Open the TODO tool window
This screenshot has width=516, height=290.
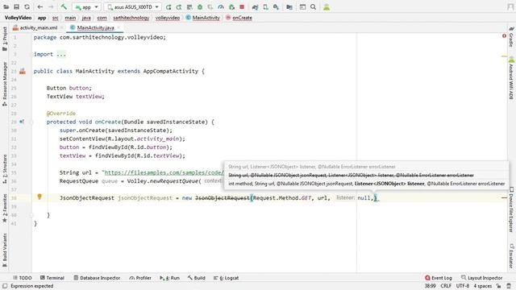pyautogui.click(x=23, y=278)
